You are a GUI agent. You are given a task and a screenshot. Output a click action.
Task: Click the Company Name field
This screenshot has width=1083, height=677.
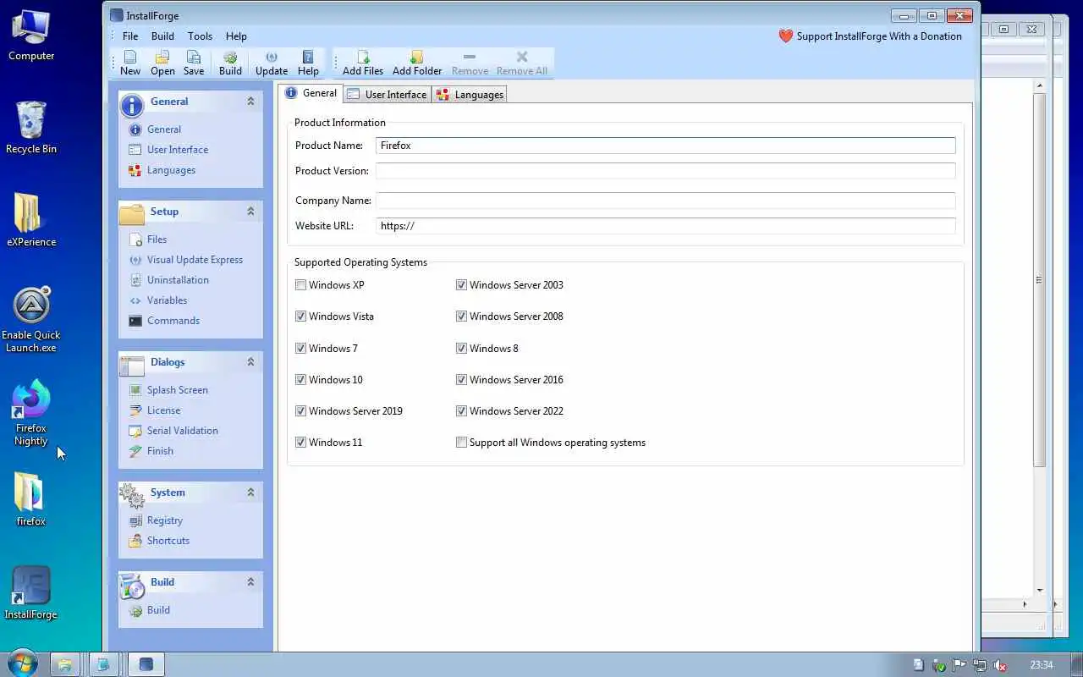(666, 201)
